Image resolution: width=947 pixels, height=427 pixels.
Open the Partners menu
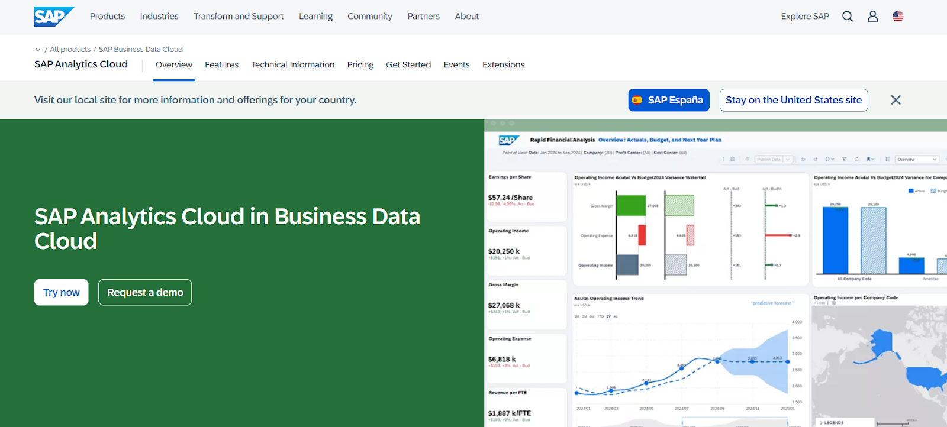tap(424, 17)
